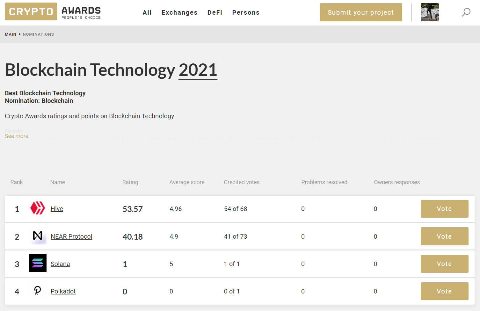
Task: Vote for Solana
Action: [x=444, y=264]
